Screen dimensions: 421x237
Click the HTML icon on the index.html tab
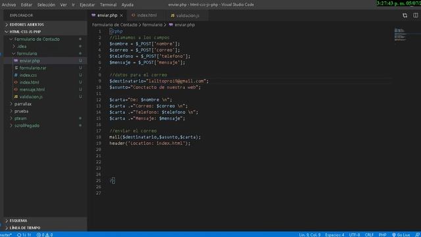pos(134,15)
